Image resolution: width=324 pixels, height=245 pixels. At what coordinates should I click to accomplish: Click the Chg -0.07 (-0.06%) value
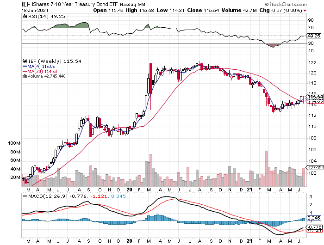tap(281, 10)
